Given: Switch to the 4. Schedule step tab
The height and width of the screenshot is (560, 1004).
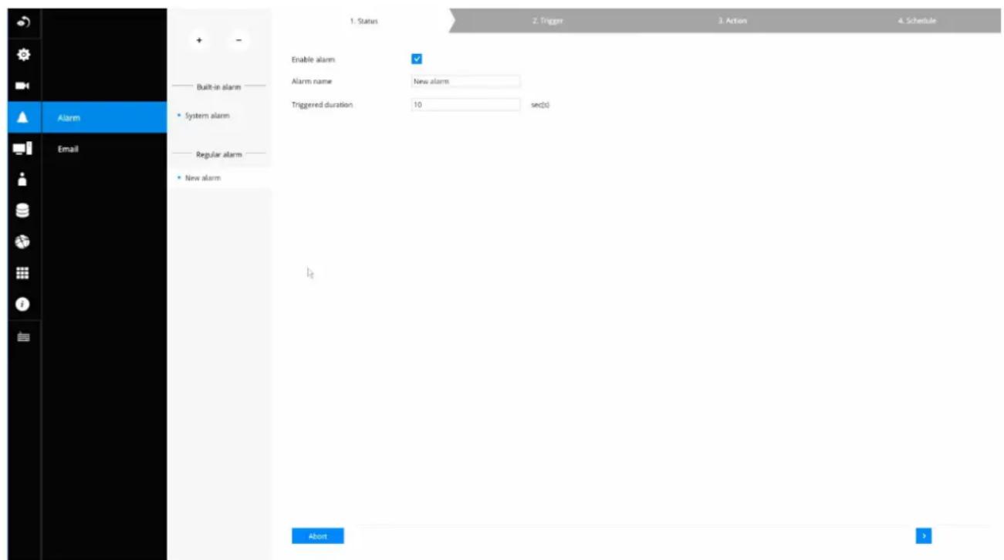Looking at the screenshot, I should 916,21.
